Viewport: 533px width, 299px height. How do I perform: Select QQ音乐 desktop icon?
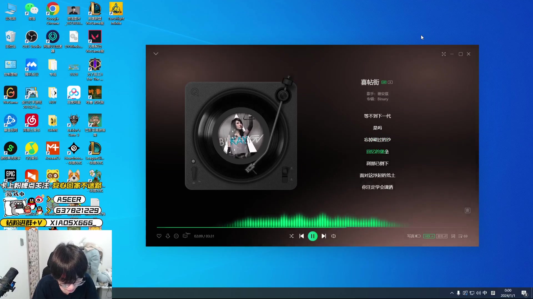[32, 151]
